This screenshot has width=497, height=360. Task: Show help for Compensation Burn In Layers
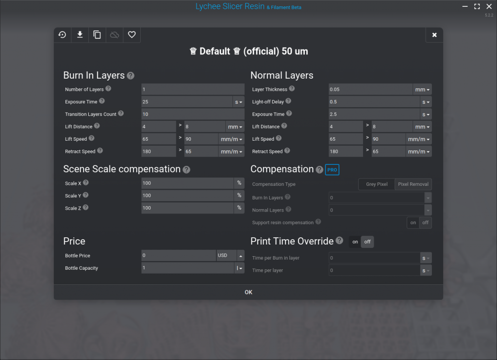[287, 197]
